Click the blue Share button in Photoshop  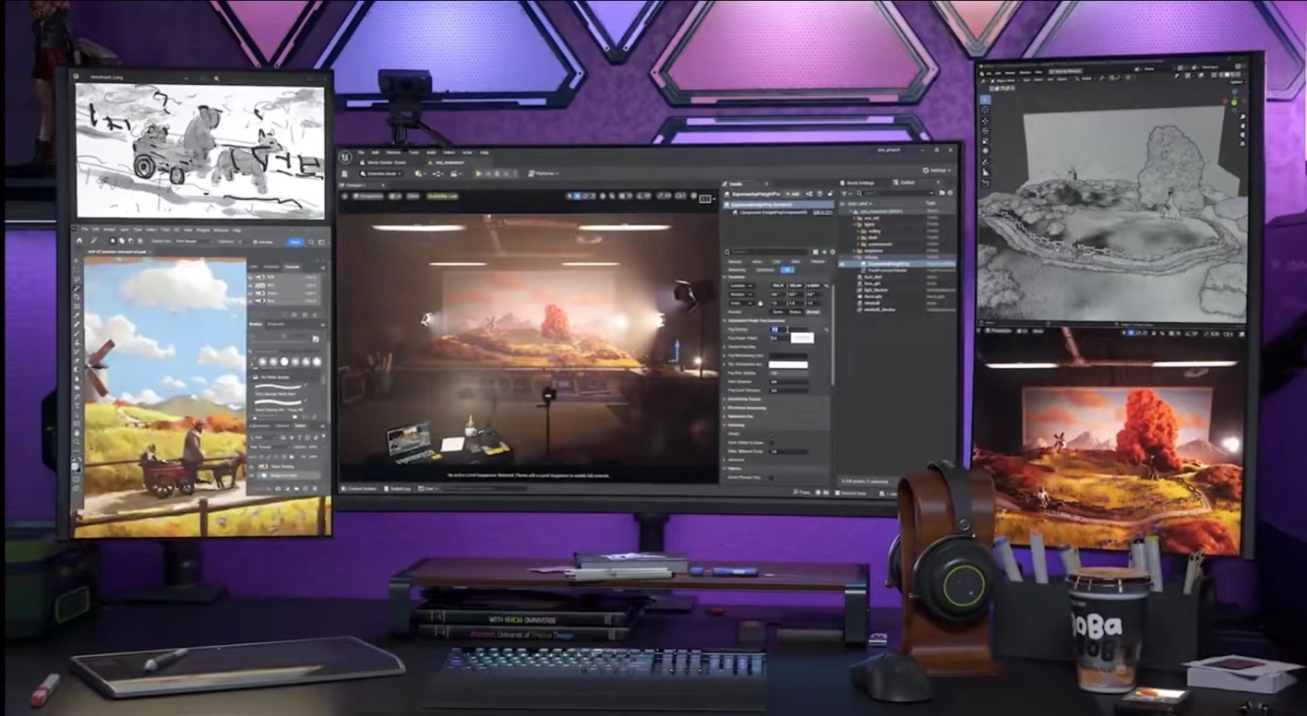coord(295,242)
